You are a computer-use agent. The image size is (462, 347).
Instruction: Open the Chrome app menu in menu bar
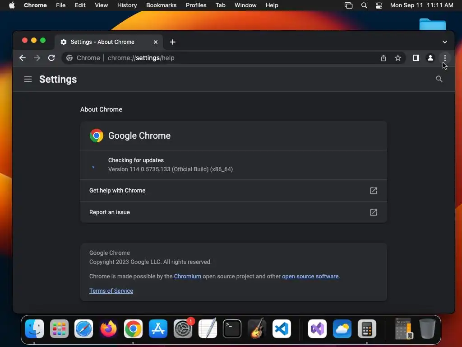point(35,5)
